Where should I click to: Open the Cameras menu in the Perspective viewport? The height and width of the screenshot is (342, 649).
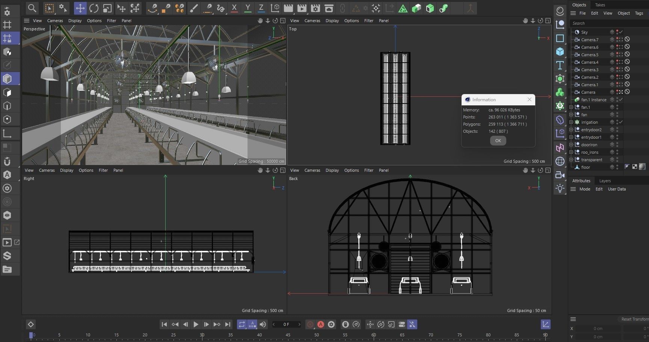coord(55,21)
